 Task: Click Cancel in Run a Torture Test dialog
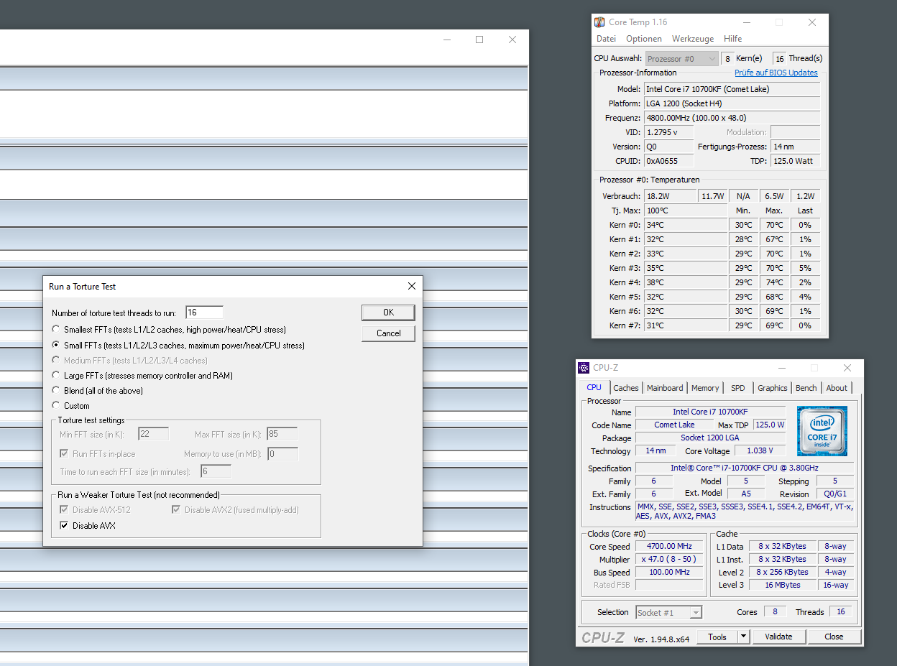[x=388, y=333]
